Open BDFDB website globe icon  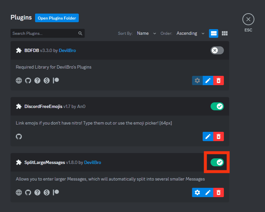point(19,80)
